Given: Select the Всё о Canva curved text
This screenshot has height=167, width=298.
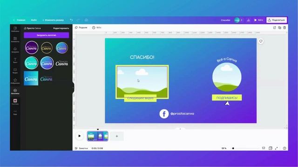Looking at the screenshot, I should pos(227,60).
